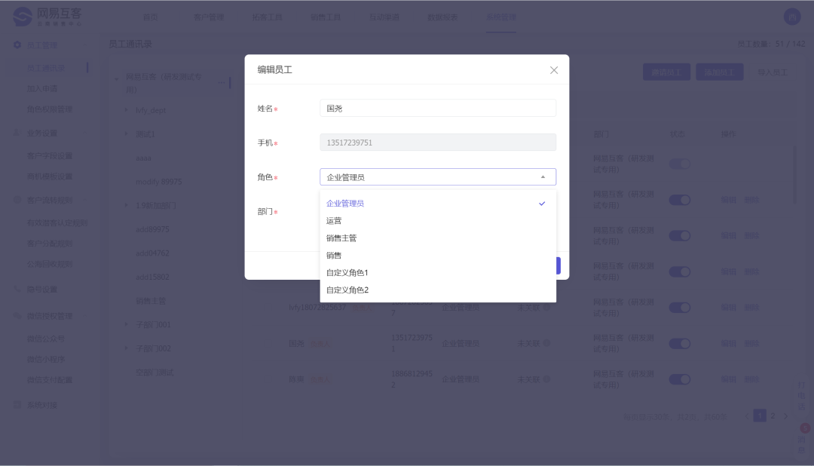Screen dimensions: 814x466
Task: Toggle the status switch for employee 国尧
Action: (x=680, y=343)
